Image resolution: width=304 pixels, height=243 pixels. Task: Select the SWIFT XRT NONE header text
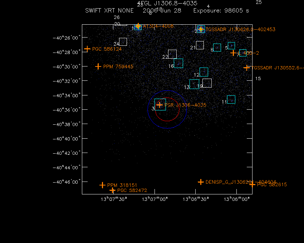[x=109, y=10]
